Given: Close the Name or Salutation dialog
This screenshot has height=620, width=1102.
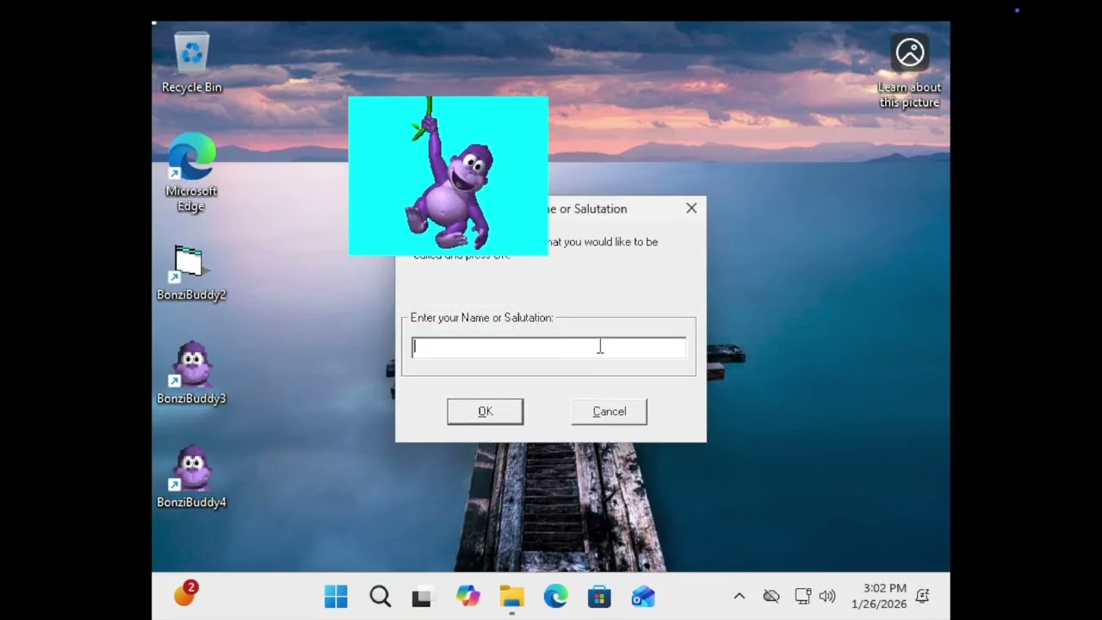Looking at the screenshot, I should tap(691, 208).
